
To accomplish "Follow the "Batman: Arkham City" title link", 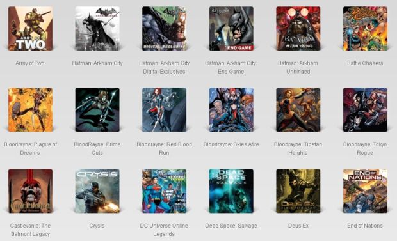I will click(97, 63).
